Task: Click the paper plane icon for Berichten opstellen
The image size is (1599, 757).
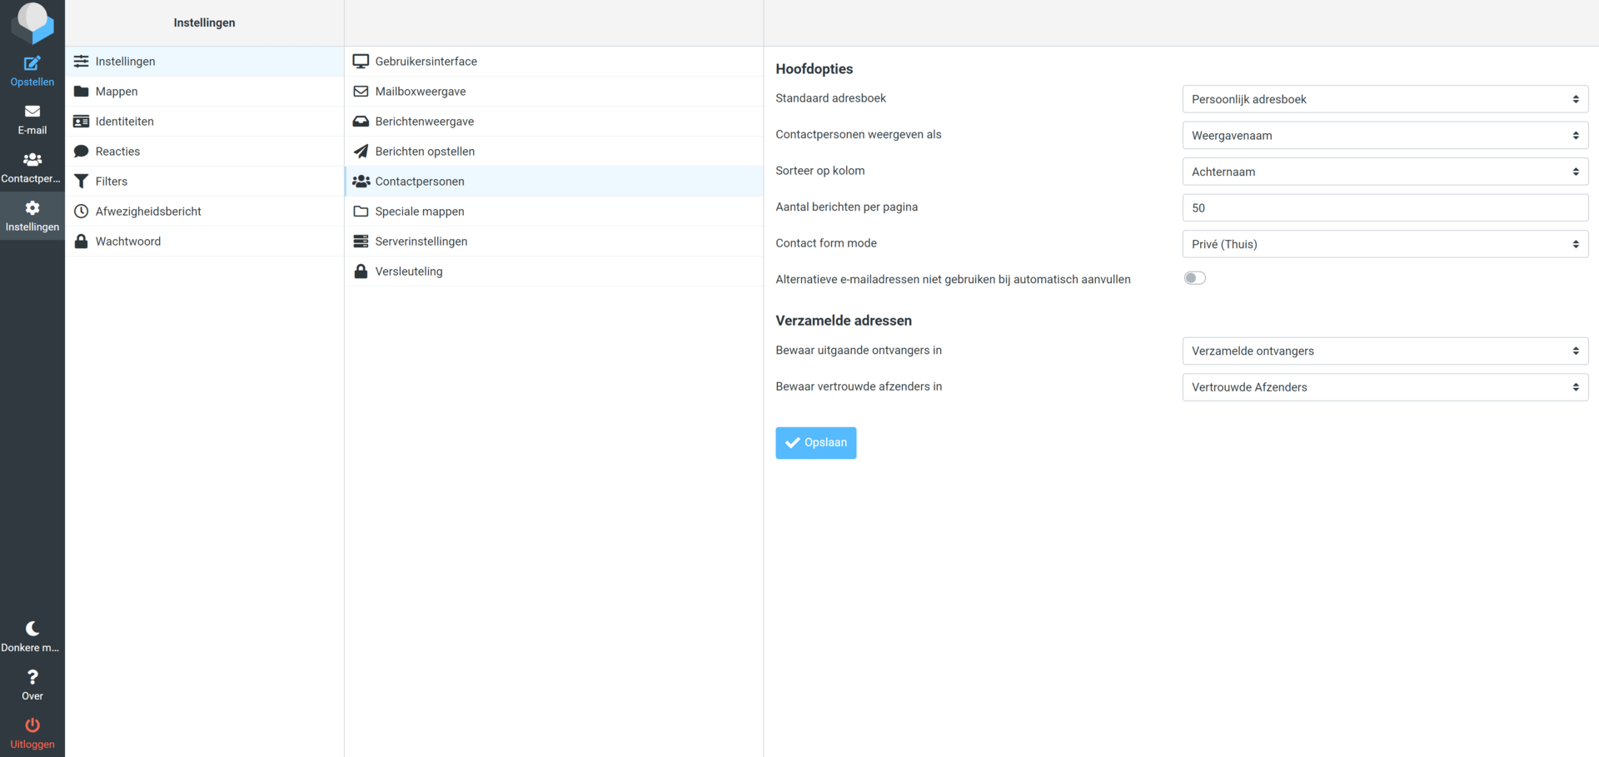Action: [361, 152]
